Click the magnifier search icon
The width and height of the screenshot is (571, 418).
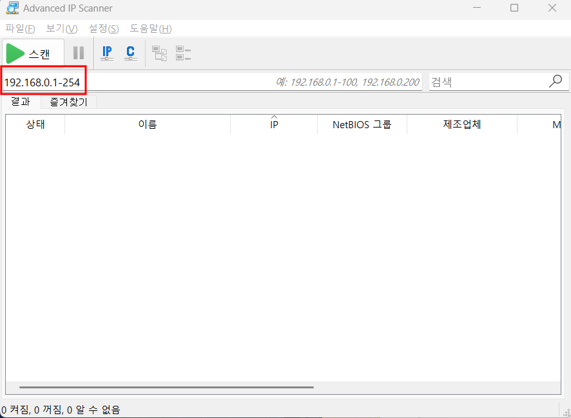pos(556,81)
